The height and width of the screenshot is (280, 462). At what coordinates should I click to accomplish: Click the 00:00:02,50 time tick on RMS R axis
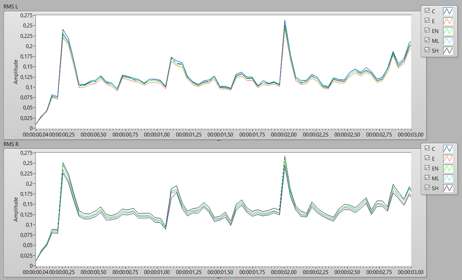click(x=347, y=272)
